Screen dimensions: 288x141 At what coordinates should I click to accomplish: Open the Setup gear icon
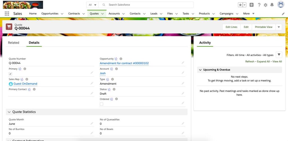pos(265,5)
